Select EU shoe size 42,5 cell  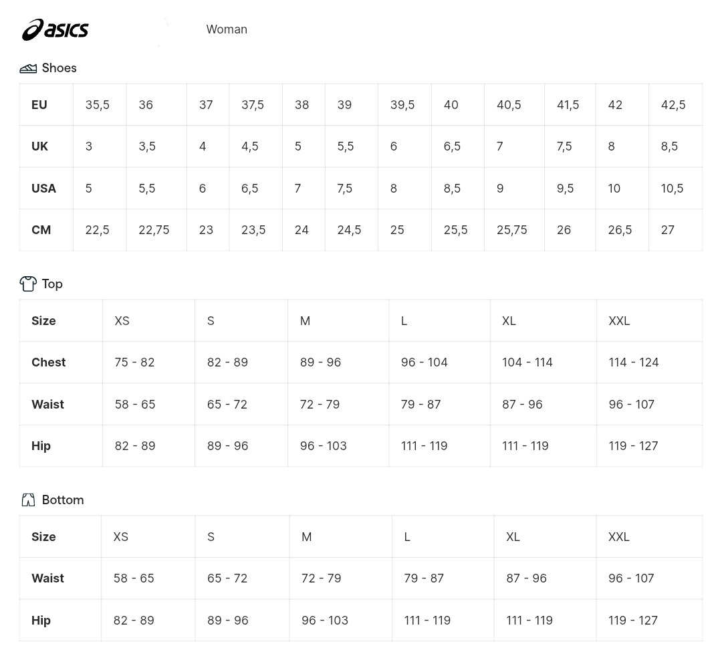(x=675, y=104)
